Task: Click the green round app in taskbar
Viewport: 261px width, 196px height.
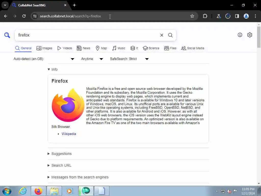Action: click(x=86, y=191)
